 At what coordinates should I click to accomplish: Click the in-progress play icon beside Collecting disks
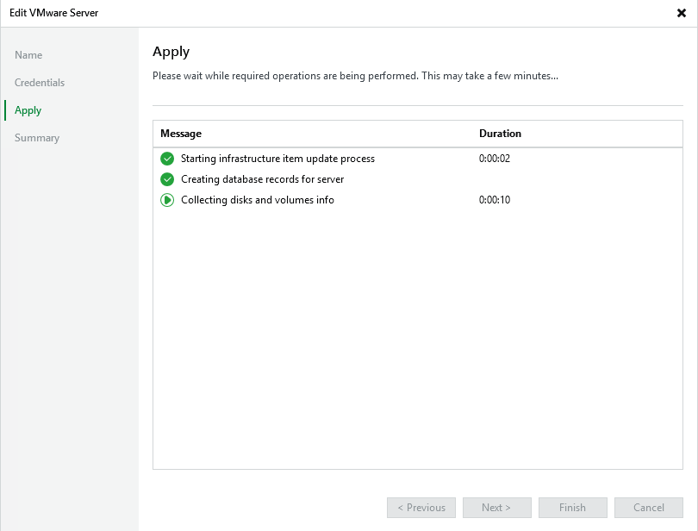pyautogui.click(x=167, y=200)
